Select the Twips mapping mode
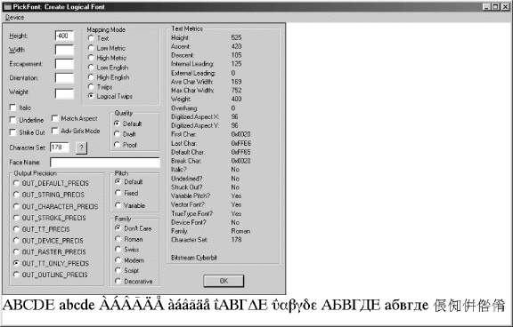 pyautogui.click(x=91, y=87)
